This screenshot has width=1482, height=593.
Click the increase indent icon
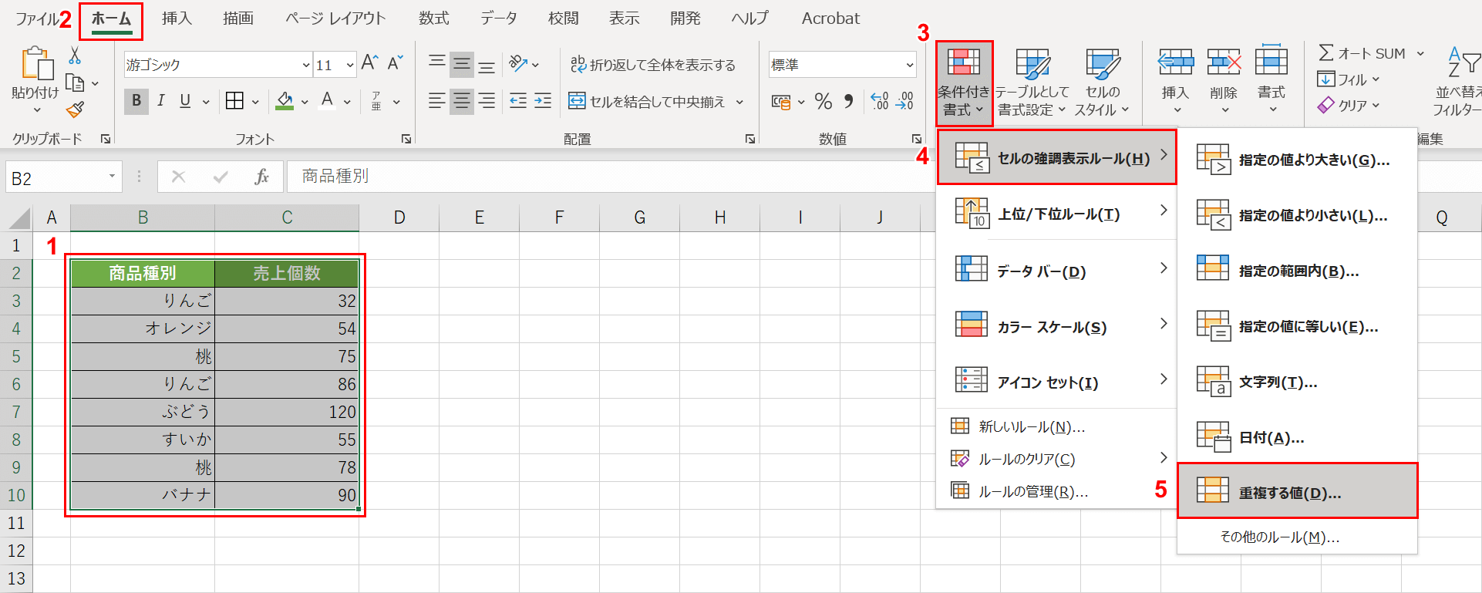tap(543, 101)
